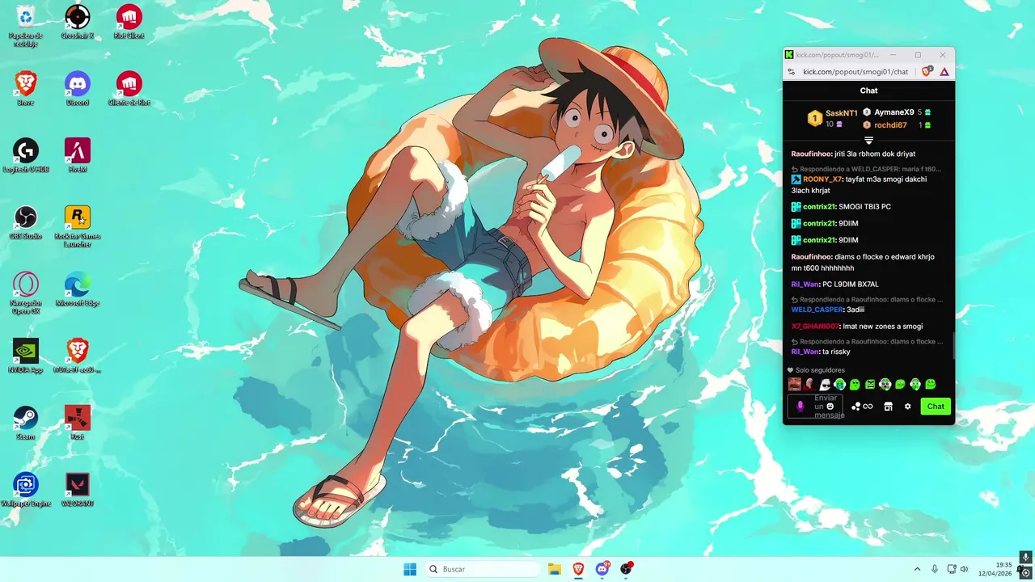Click username rochdi67 in the leaderboard
Viewport: 1035px width, 582px height.
coord(890,125)
